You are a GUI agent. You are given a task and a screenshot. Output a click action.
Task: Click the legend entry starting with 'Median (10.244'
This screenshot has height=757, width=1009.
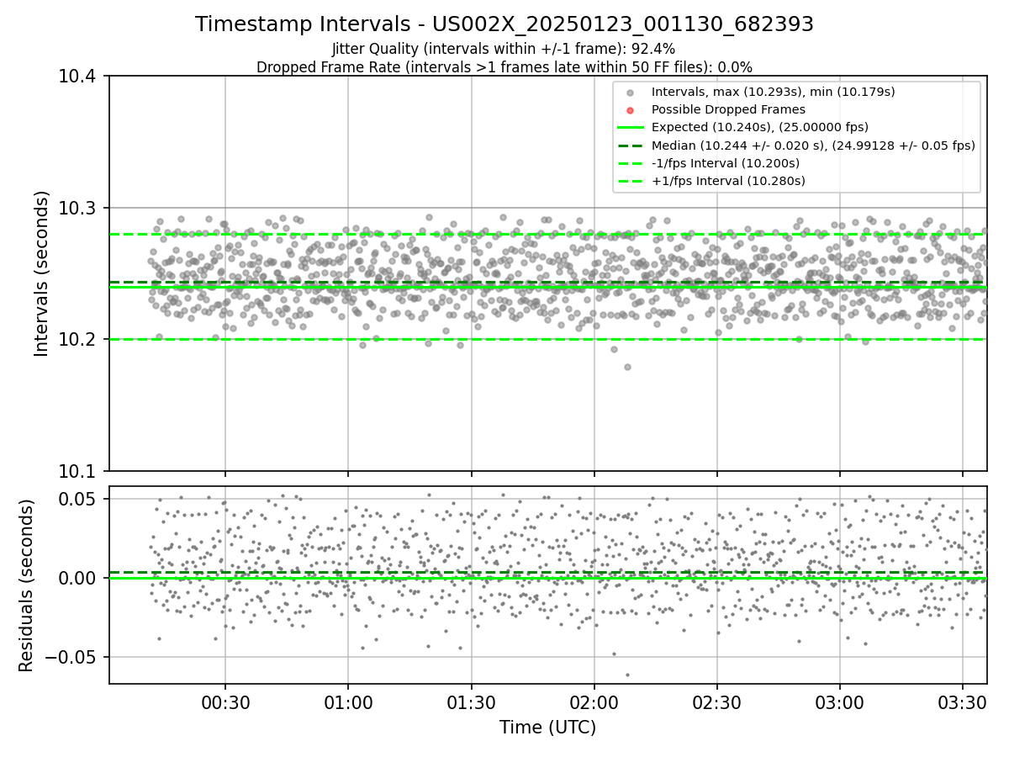[813, 146]
